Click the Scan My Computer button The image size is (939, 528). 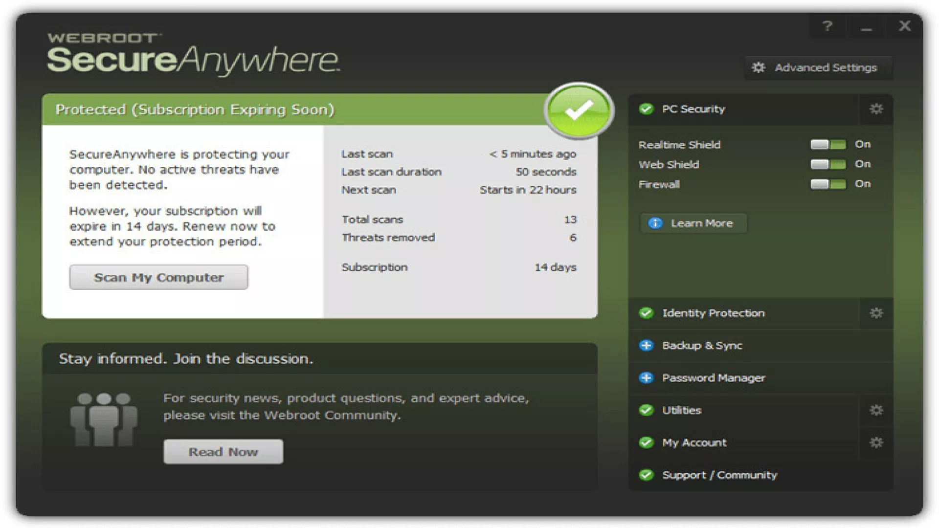tap(158, 278)
